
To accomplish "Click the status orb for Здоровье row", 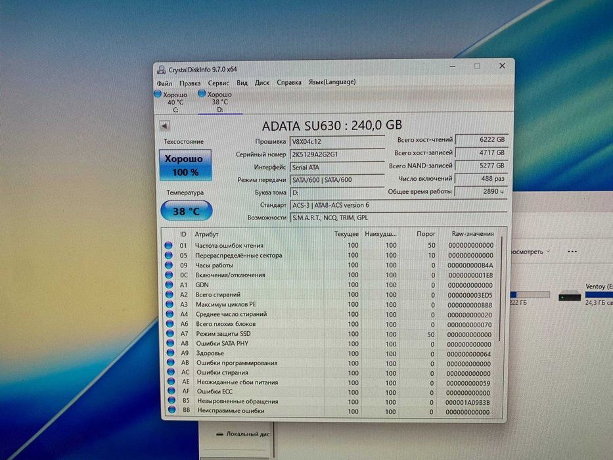I will click(x=170, y=352).
